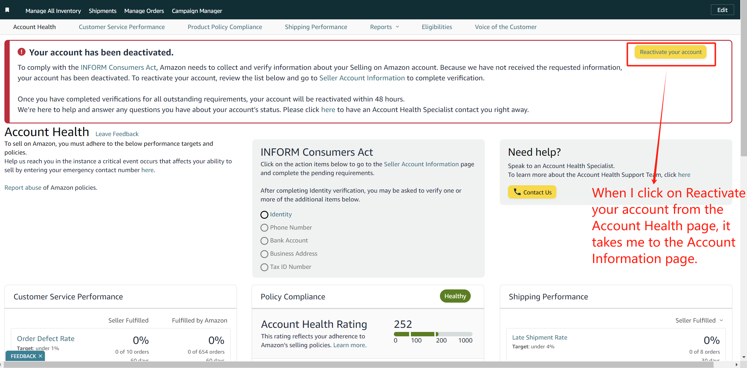Open the Manage Orders menu item

click(x=144, y=11)
